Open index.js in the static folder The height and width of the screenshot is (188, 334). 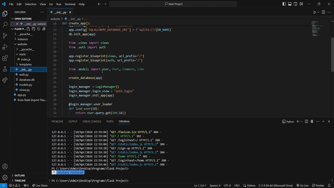point(26,60)
